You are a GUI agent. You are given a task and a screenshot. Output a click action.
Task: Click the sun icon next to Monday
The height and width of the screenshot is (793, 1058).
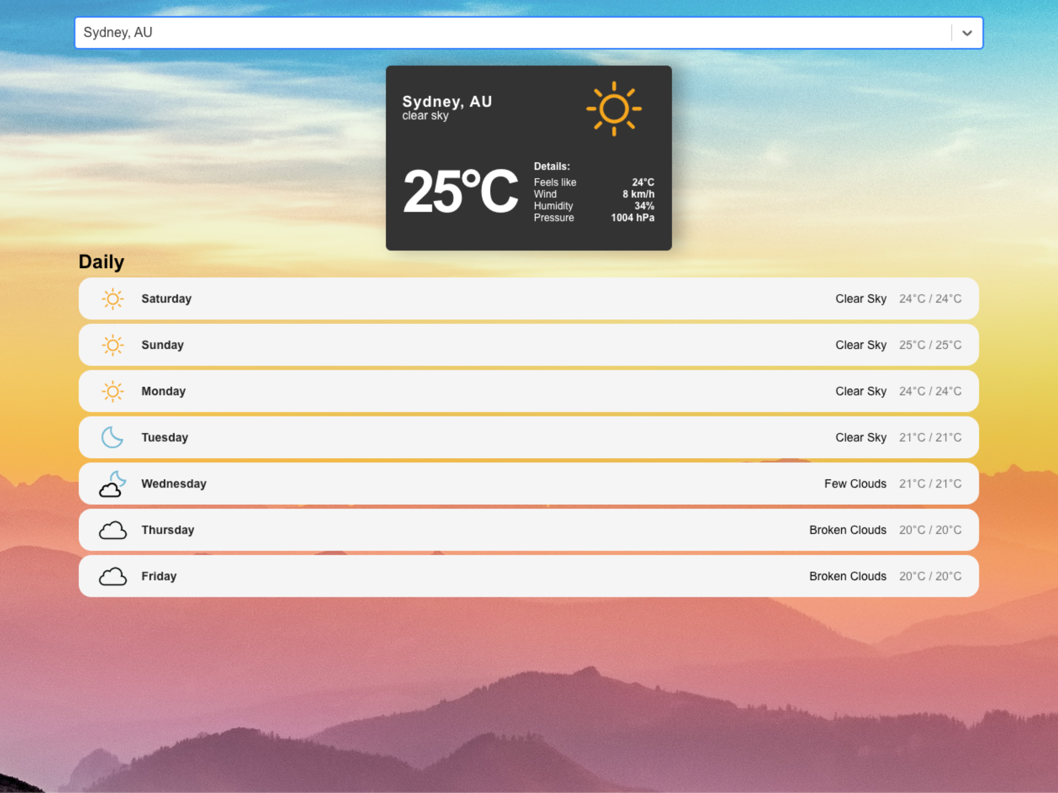coord(113,391)
